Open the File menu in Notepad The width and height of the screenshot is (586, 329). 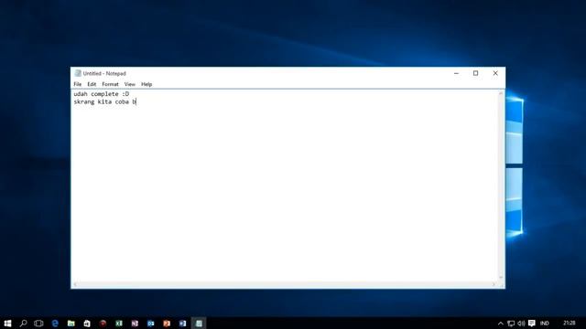coord(77,84)
